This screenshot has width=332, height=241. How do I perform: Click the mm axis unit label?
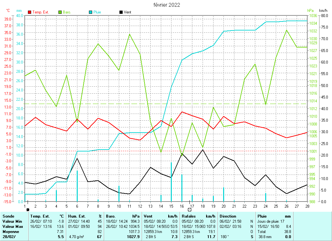pyautogui.click(x=19, y=11)
